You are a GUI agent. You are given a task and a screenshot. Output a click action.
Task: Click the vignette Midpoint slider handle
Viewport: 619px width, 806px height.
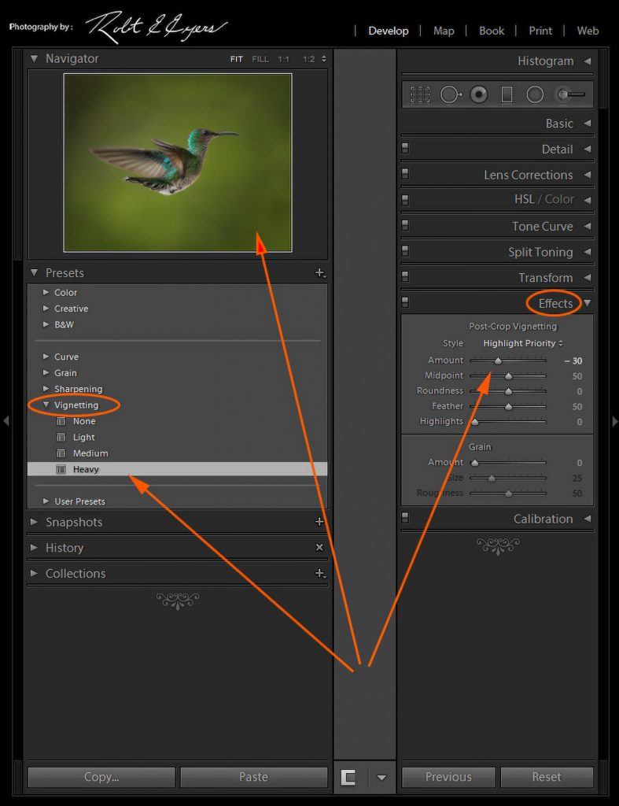(x=508, y=376)
